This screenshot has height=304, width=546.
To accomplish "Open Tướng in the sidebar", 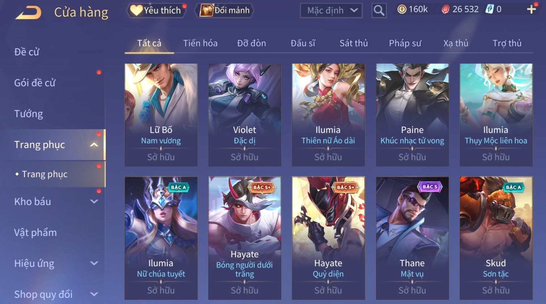I will point(29,114).
